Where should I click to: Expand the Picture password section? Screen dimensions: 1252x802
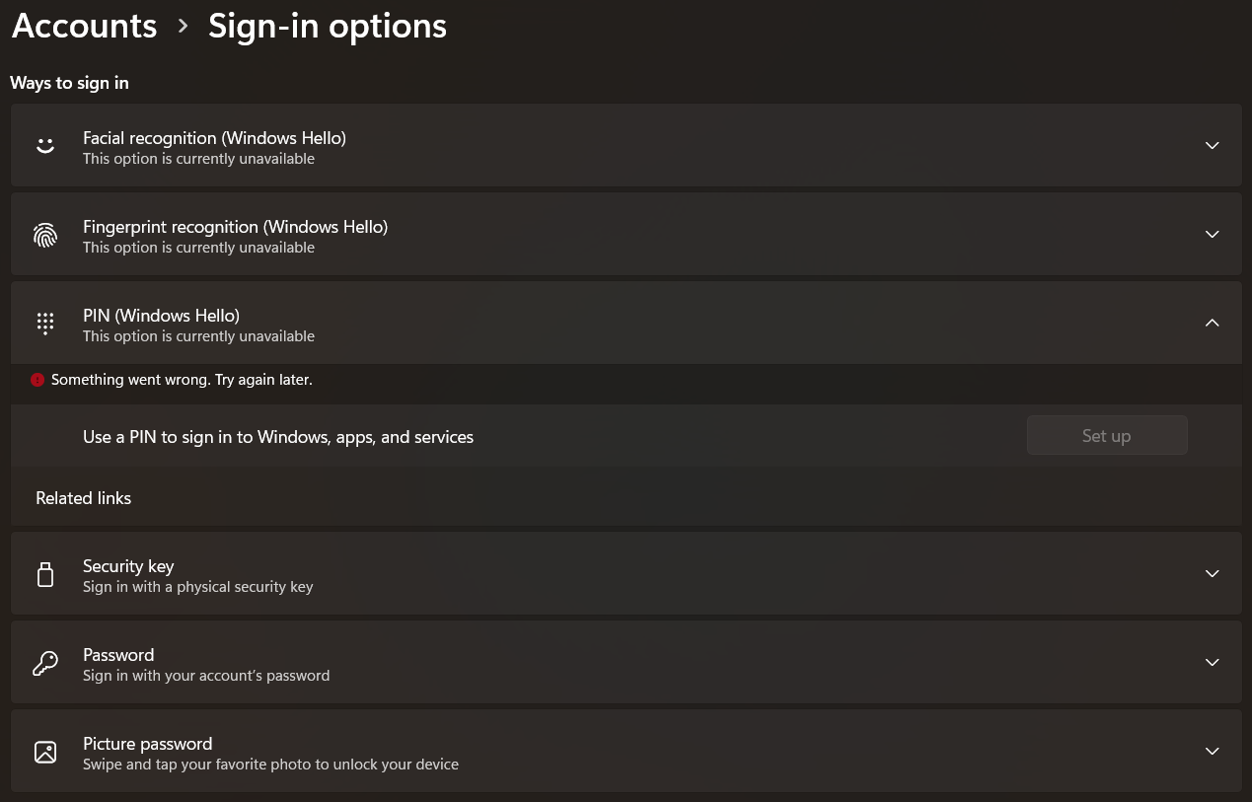pos(1212,751)
